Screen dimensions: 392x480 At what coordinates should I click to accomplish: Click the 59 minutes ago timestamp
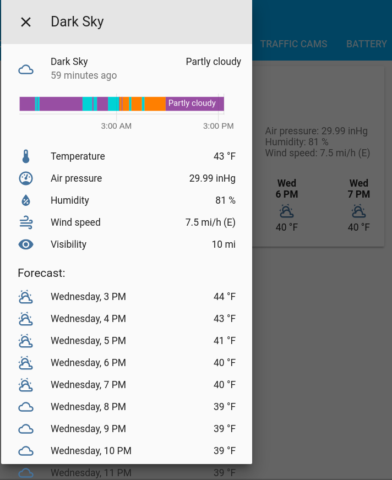pyautogui.click(x=84, y=75)
